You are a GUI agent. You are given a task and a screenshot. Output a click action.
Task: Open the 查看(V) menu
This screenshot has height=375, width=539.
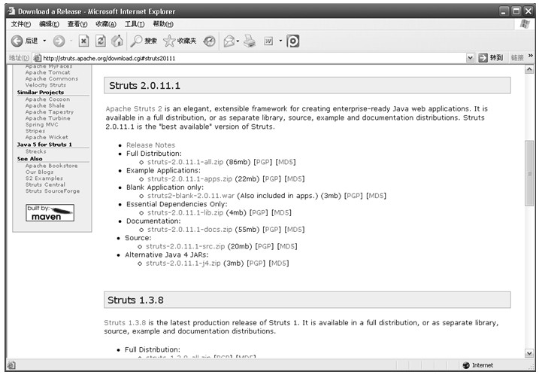pyautogui.click(x=77, y=24)
